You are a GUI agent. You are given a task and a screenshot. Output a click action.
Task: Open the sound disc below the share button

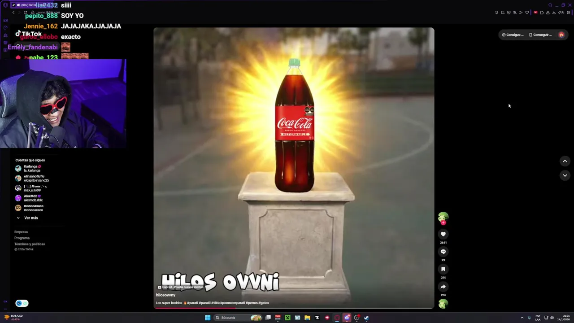[x=443, y=304]
